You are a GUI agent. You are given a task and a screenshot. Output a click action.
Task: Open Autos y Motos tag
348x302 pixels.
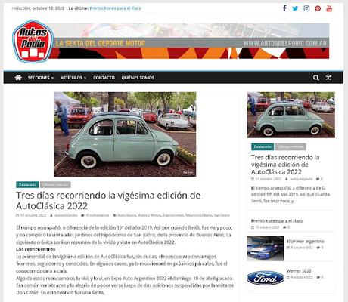click(x=149, y=215)
